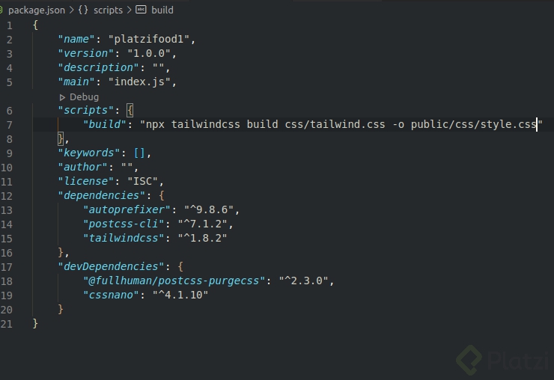554x380 pixels.
Task: Click the "cssnano" package key
Action: point(112,295)
